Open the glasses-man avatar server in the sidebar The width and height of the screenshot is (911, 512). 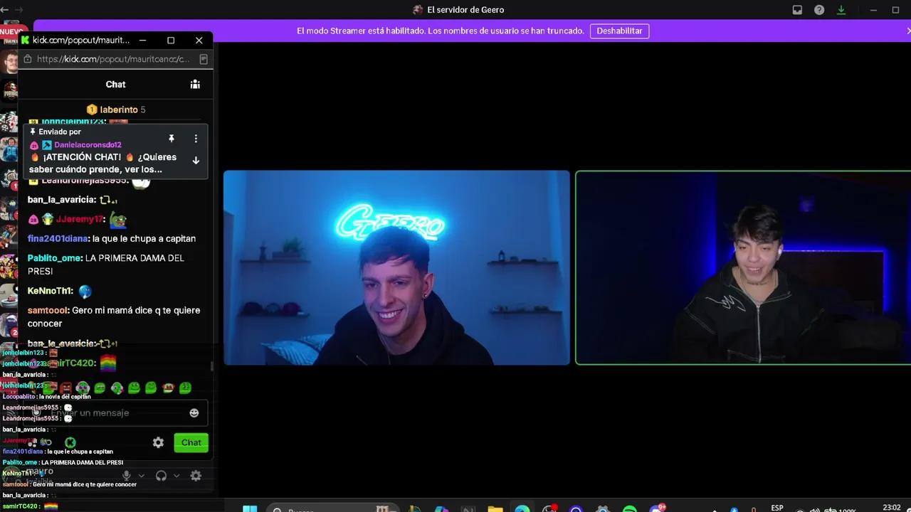pos(9,61)
